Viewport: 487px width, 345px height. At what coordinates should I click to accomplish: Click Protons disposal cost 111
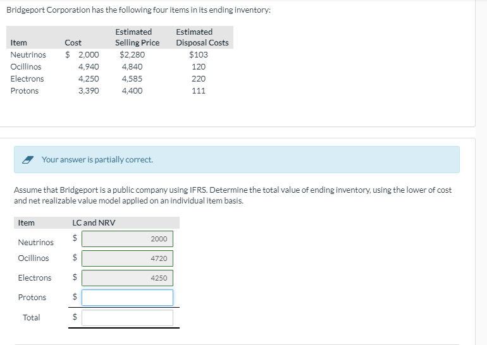point(199,91)
